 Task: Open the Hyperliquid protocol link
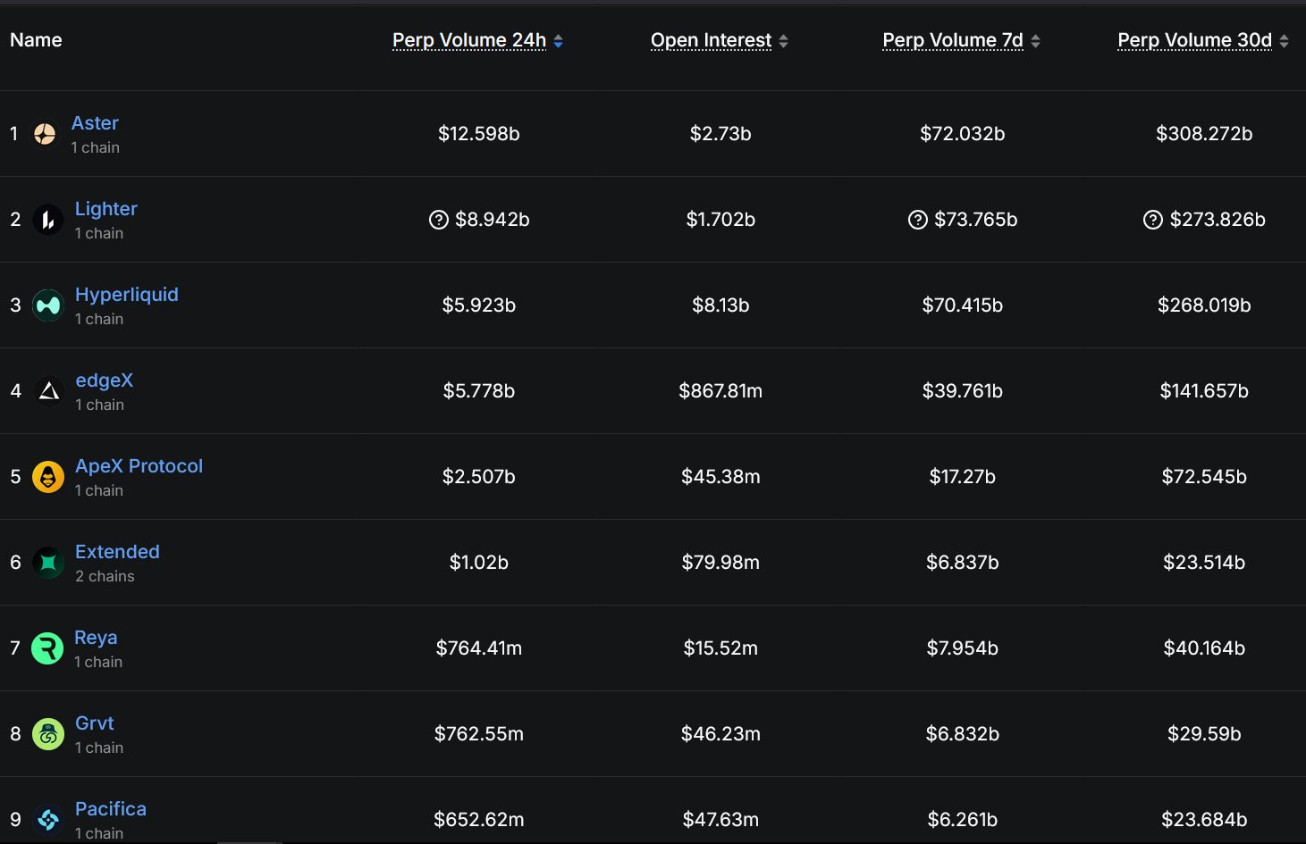(x=127, y=295)
